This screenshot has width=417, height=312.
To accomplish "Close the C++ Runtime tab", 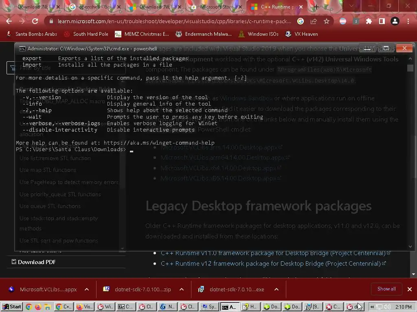I will [301, 7].
